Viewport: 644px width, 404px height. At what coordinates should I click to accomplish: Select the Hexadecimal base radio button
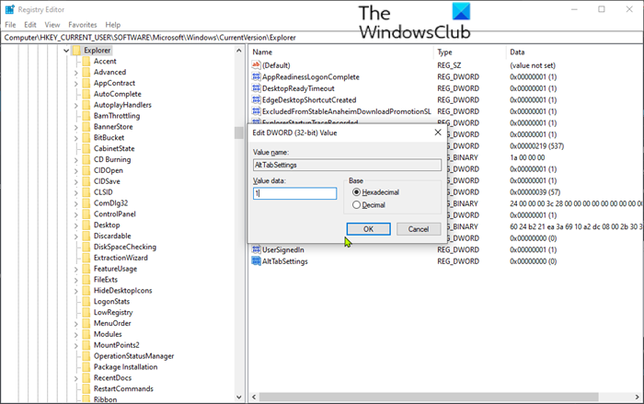pyautogui.click(x=357, y=192)
